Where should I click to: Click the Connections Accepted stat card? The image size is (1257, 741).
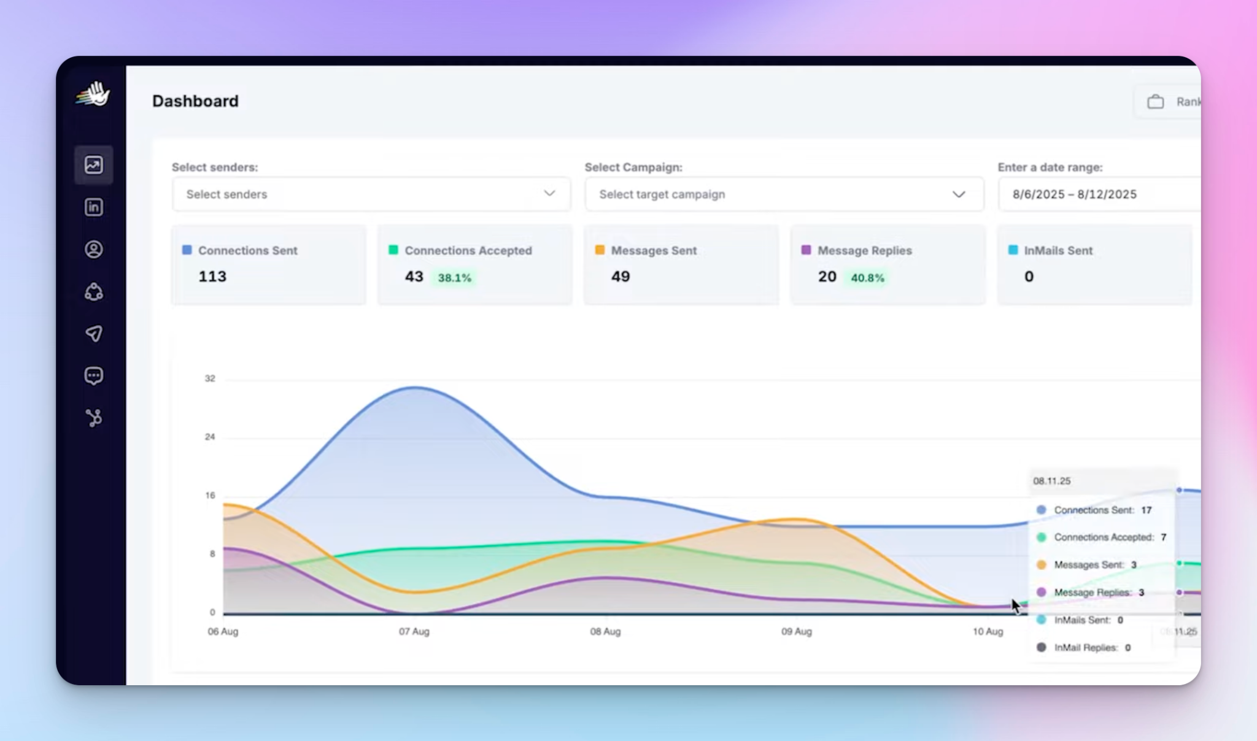[x=475, y=264]
